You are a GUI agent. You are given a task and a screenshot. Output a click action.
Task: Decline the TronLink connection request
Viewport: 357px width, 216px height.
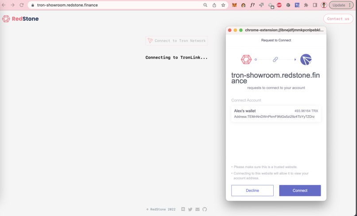[252, 190]
